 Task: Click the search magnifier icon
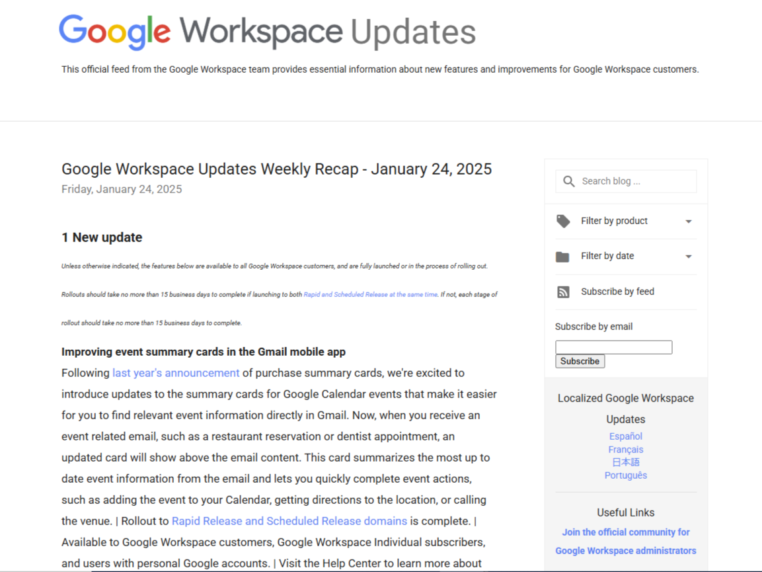568,181
